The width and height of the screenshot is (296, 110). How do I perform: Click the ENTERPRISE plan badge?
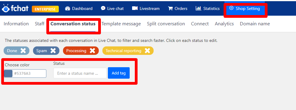click(x=45, y=9)
